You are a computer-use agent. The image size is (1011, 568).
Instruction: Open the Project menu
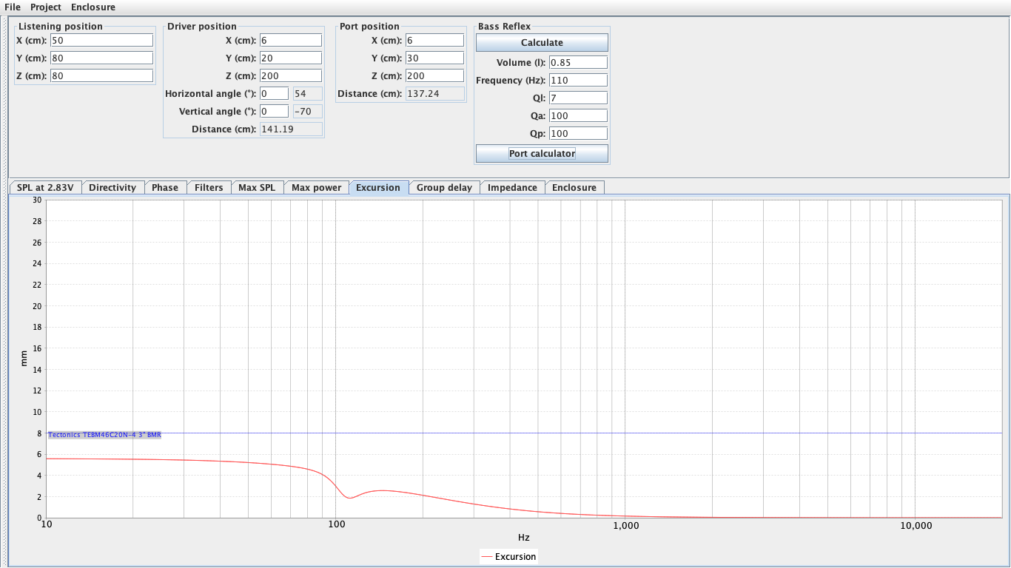point(46,7)
